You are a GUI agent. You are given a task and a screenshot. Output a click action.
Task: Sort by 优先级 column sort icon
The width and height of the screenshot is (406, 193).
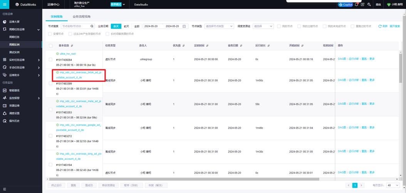(x=183, y=46)
